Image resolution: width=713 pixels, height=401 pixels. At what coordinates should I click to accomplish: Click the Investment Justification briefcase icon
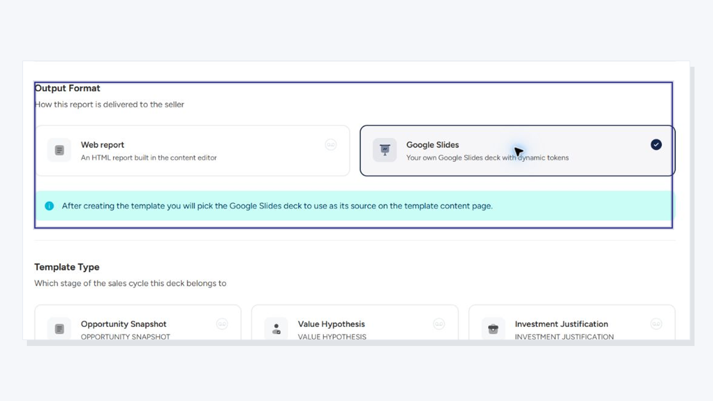(x=493, y=329)
